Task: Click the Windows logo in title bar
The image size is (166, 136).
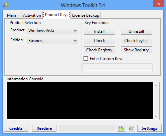Action: pyautogui.click(x=6, y=5)
